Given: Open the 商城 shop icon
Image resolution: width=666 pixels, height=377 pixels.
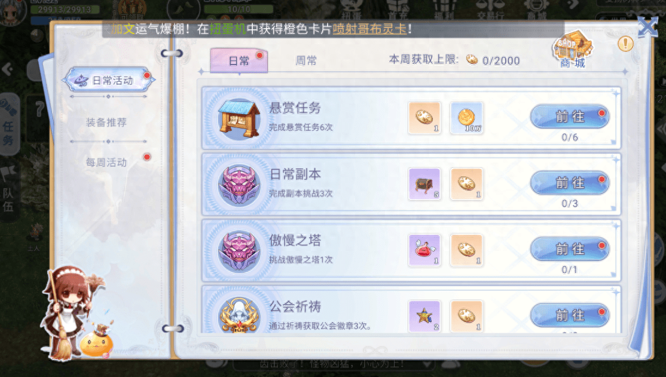Looking at the screenshot, I should 573,49.
